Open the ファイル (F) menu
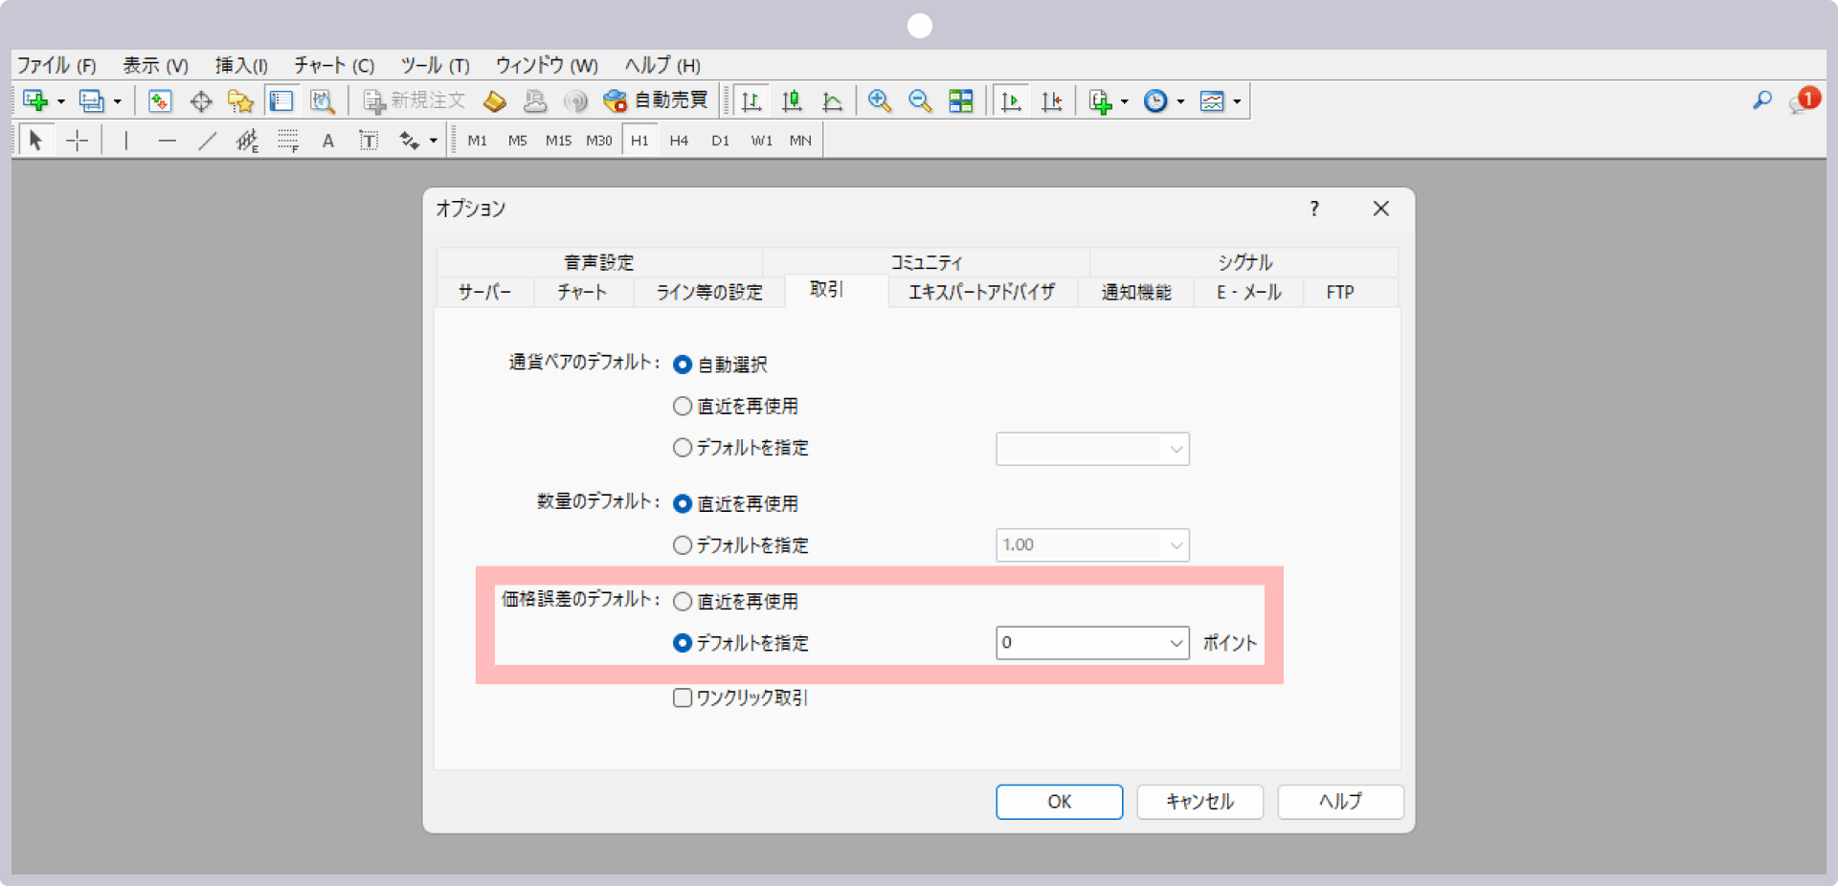Screen dimensions: 1838x886 pyautogui.click(x=56, y=65)
